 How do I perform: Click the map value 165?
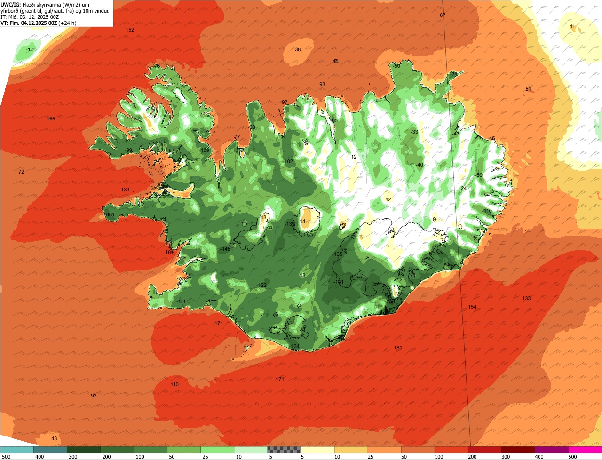(51, 119)
